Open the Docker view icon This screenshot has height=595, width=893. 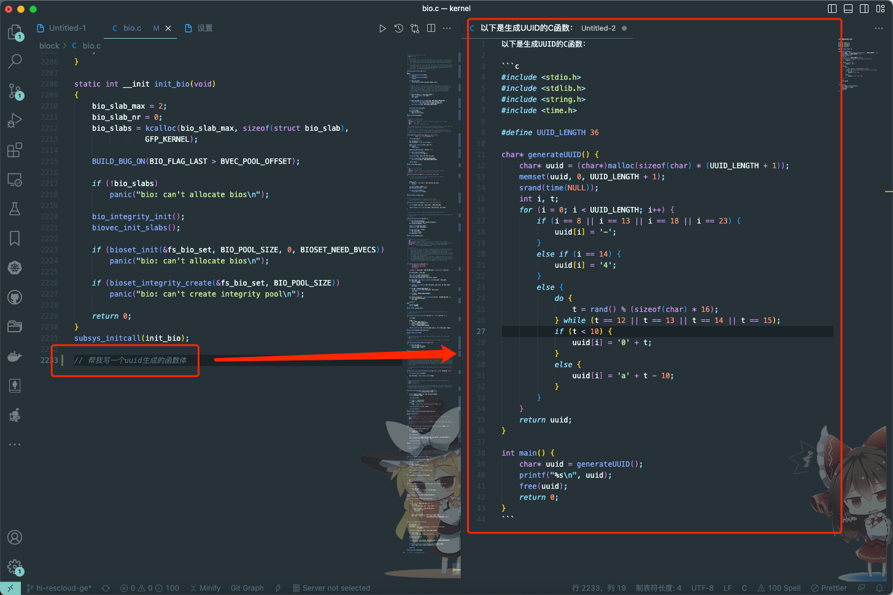(15, 356)
